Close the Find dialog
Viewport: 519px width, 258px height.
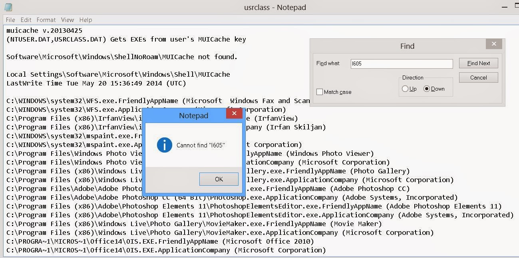pyautogui.click(x=494, y=44)
